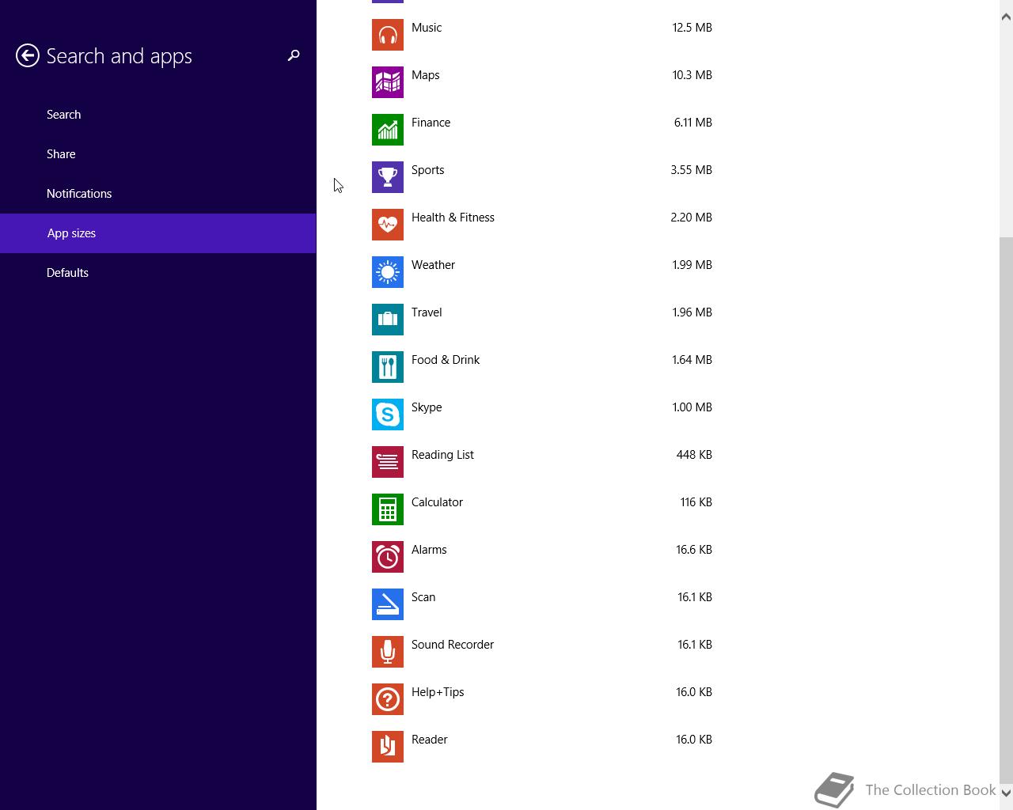
Task: Click the Sound Recorder label
Action: [453, 645]
